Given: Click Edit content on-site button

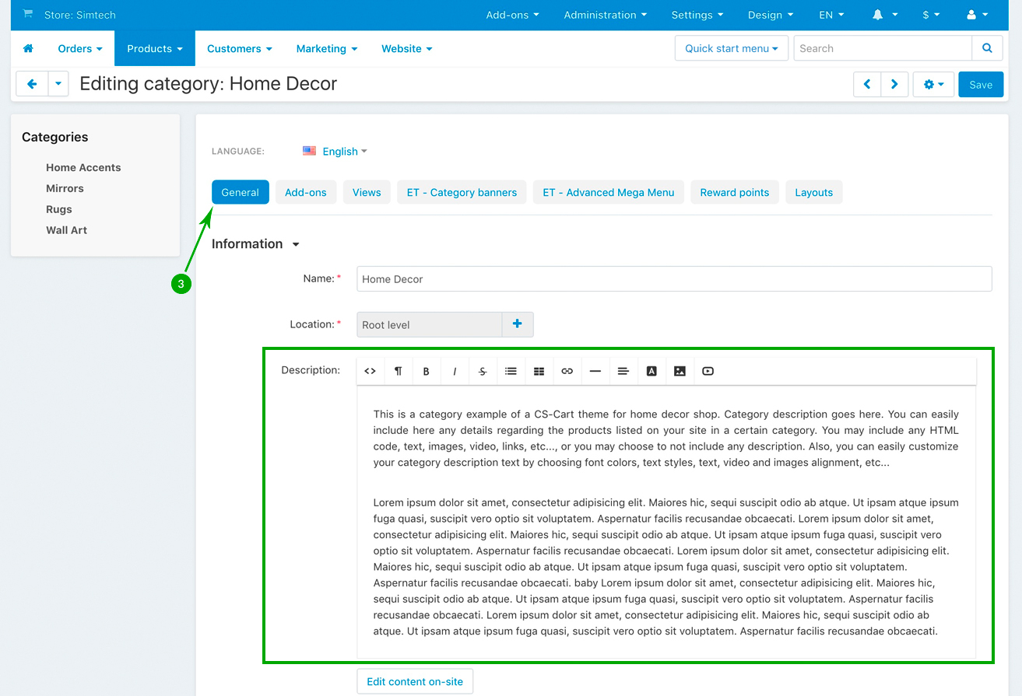Looking at the screenshot, I should point(414,681).
